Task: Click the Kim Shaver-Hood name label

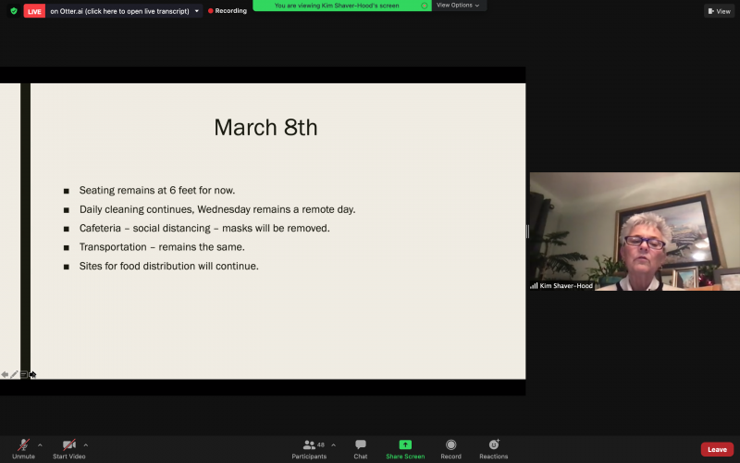Action: click(x=566, y=286)
